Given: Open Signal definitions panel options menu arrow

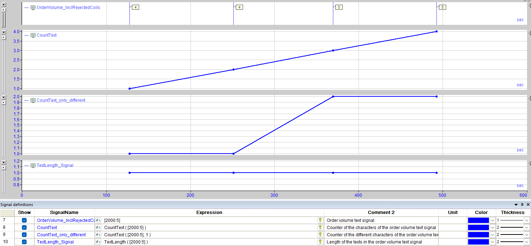Looking at the screenshot, I should coord(516,205).
